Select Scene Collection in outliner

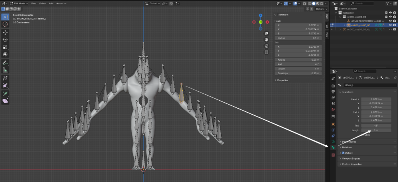[347, 9]
